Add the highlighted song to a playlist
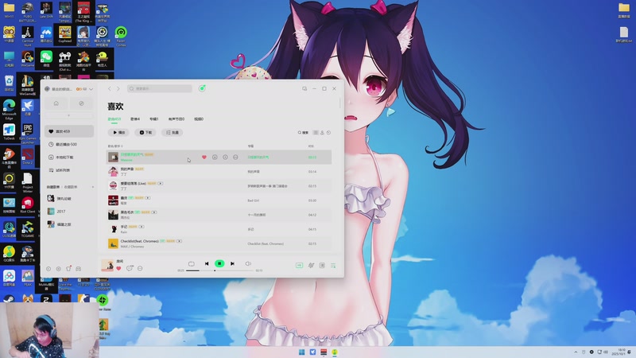 tap(225, 157)
